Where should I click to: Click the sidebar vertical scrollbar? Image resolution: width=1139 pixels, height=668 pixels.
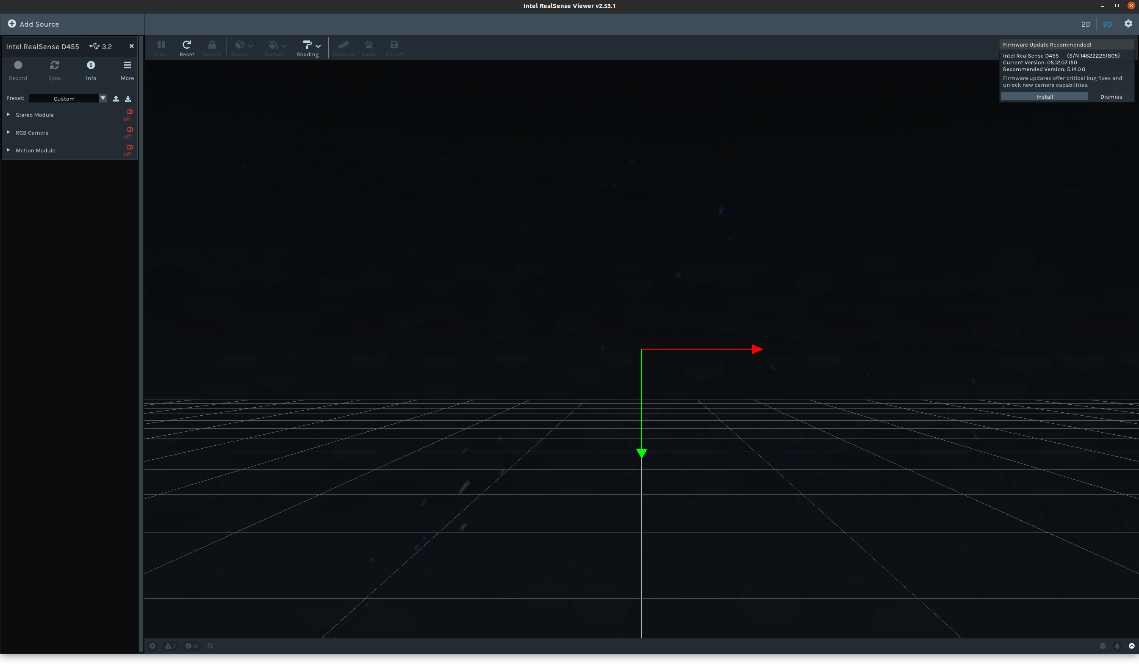(141, 343)
